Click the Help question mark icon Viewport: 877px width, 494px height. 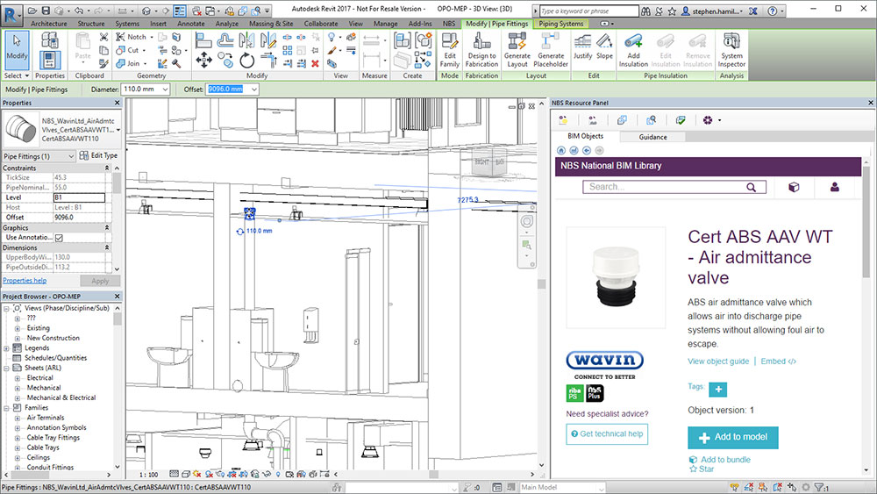773,10
